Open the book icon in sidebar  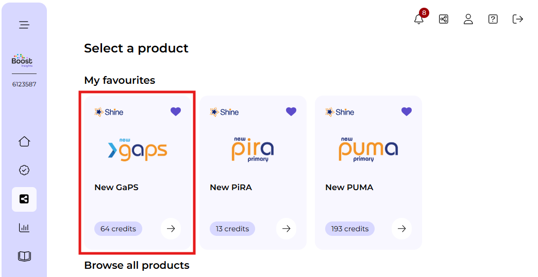click(x=24, y=256)
